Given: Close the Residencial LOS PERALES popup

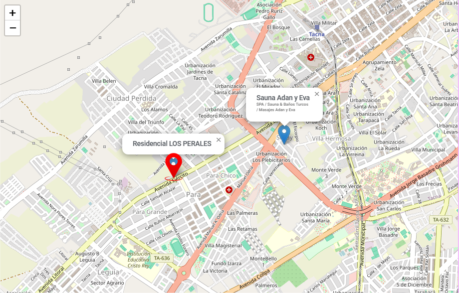Looking at the screenshot, I should click(219, 140).
